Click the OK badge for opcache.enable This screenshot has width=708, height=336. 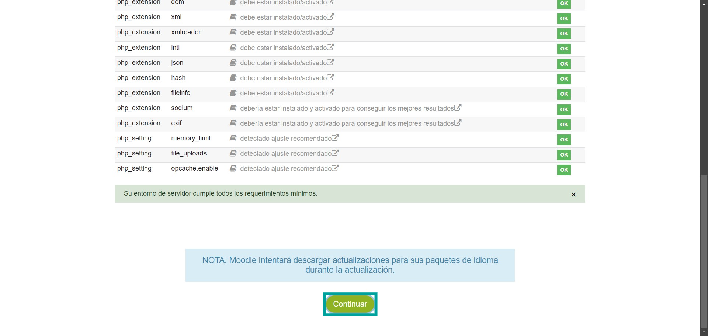[x=564, y=170]
